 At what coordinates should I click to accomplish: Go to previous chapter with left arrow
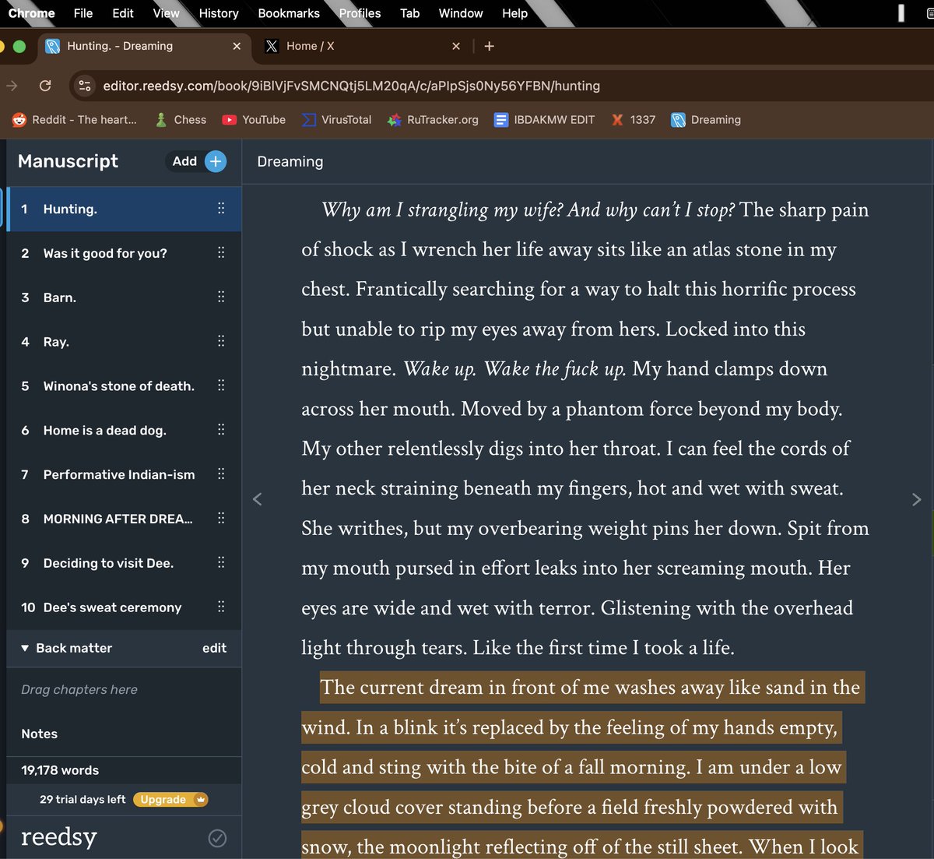tap(258, 499)
